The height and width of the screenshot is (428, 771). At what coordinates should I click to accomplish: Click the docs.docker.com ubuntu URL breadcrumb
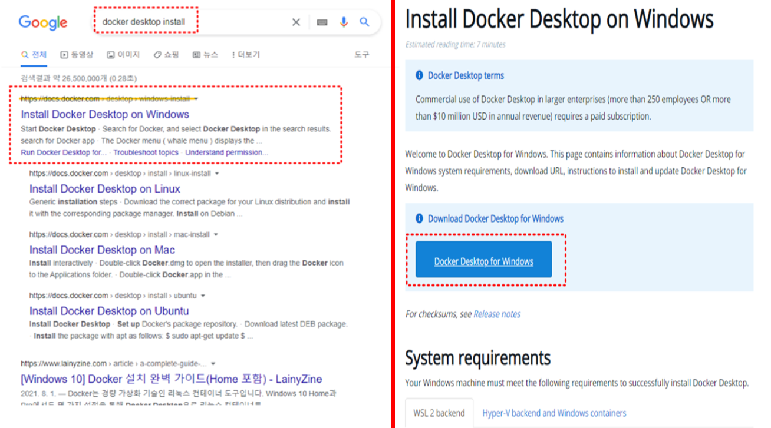[113, 296]
